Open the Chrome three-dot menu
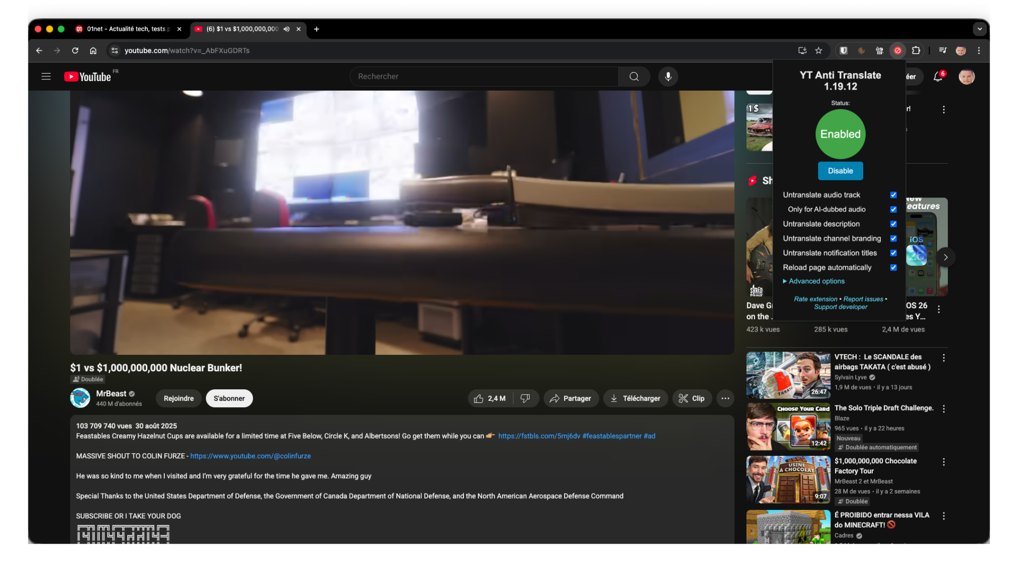Screen dimensions: 1018x581 click(x=979, y=50)
